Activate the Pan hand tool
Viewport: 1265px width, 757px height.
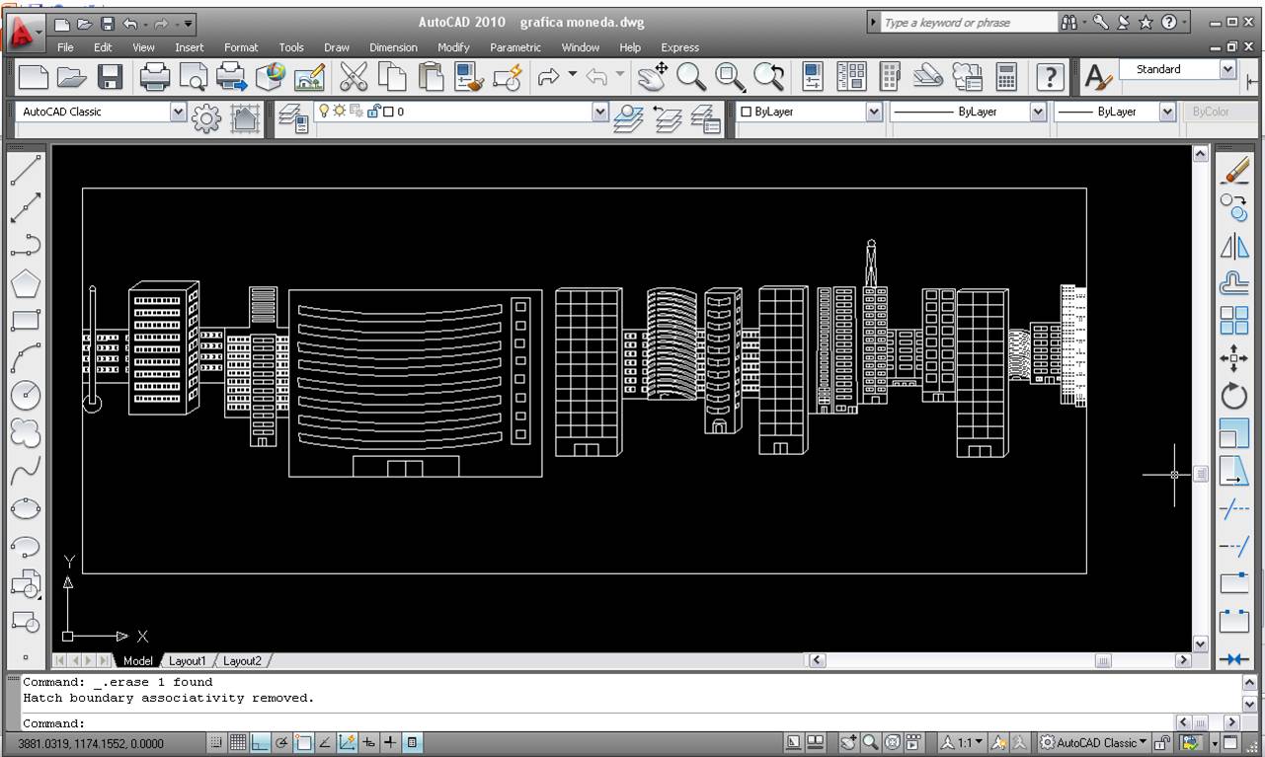click(x=651, y=76)
